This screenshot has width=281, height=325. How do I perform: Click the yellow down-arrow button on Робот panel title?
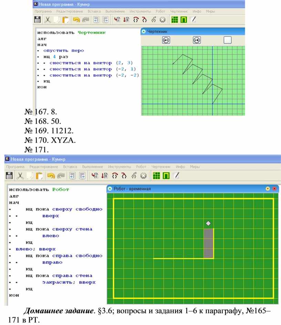click(268, 189)
